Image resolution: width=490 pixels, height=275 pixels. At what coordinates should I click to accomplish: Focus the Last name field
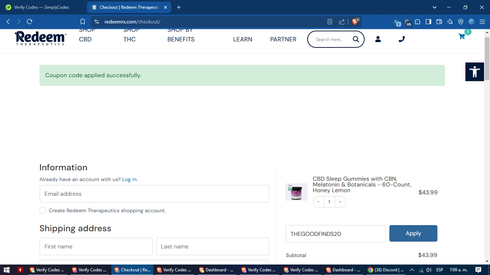(x=213, y=246)
